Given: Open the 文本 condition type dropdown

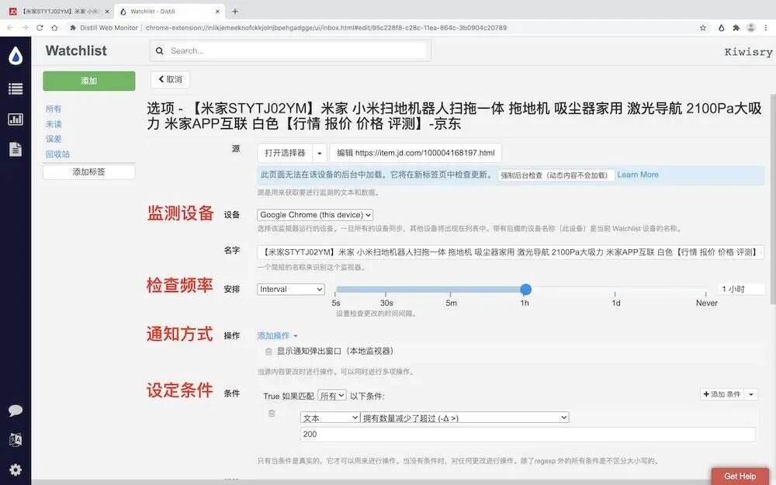Looking at the screenshot, I should point(330,417).
